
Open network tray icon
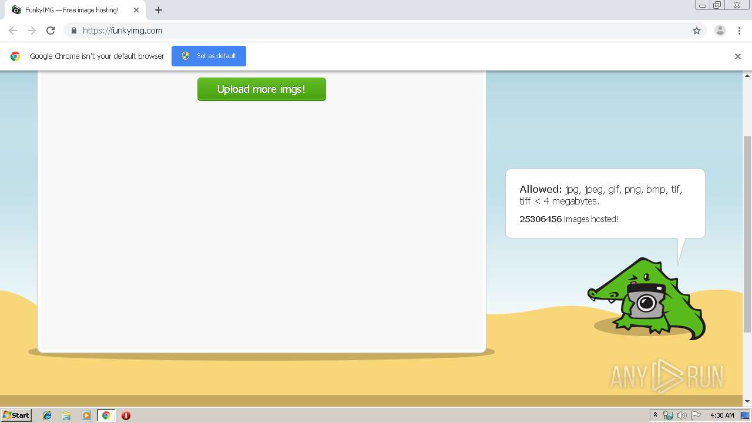click(668, 415)
